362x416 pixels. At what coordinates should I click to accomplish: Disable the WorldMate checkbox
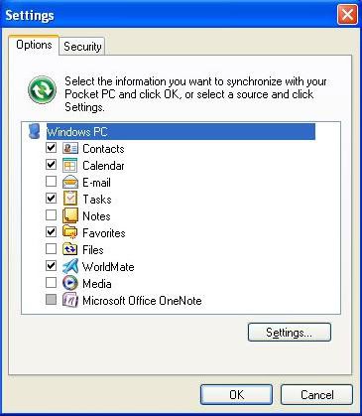pos(51,266)
